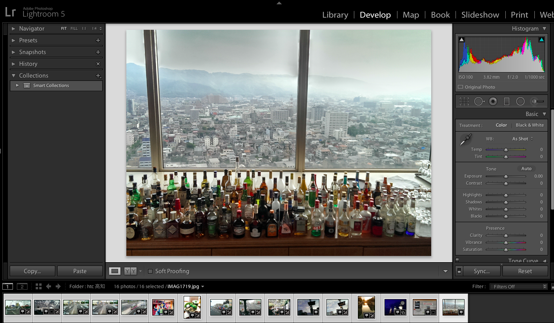Open the Filters Off dropdown
Viewport: 554px width, 323px height.
point(518,287)
